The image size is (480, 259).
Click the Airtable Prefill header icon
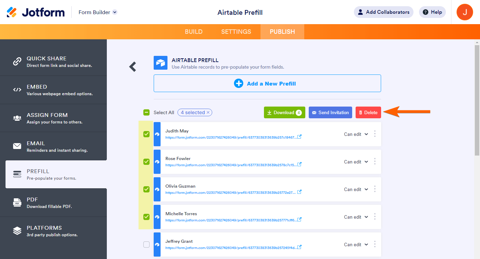161,63
